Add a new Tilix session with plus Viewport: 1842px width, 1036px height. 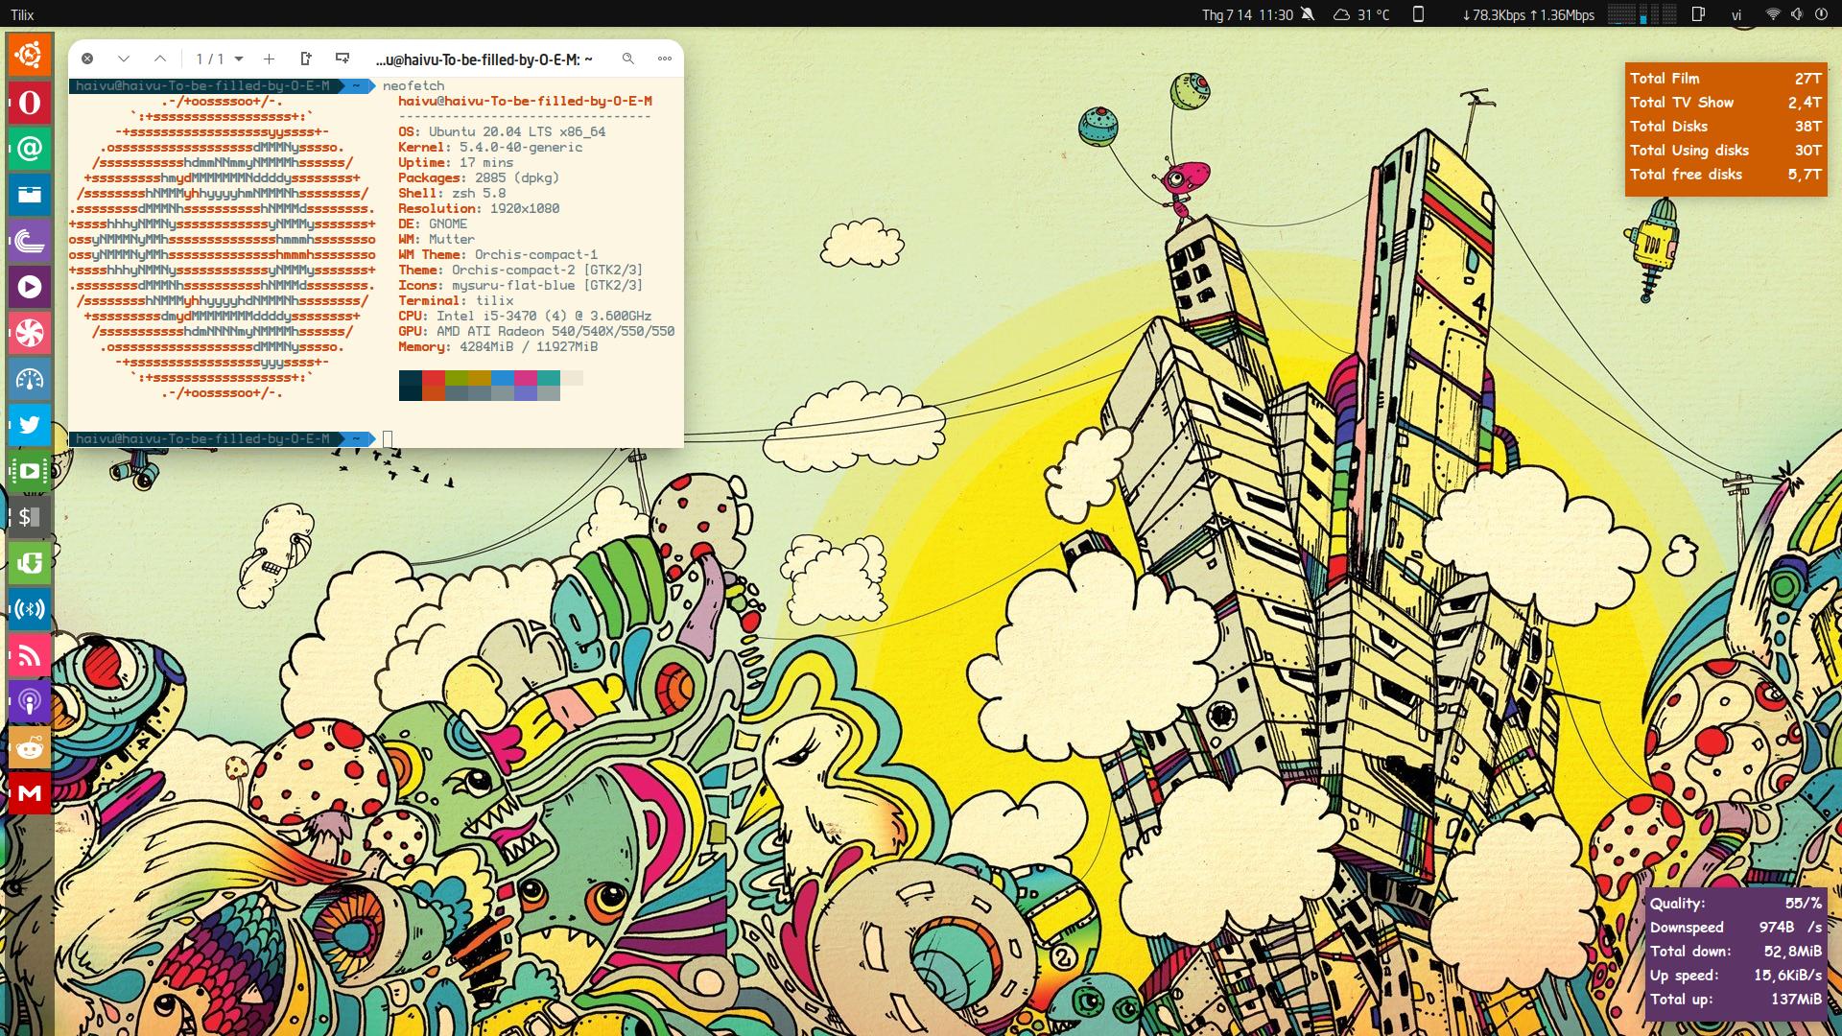click(269, 59)
